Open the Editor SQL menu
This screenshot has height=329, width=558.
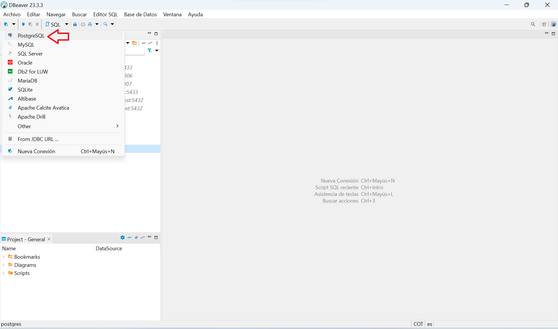click(105, 14)
